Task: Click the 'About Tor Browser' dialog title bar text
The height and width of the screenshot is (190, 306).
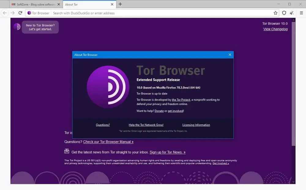Action: pyautogui.click(x=86, y=55)
